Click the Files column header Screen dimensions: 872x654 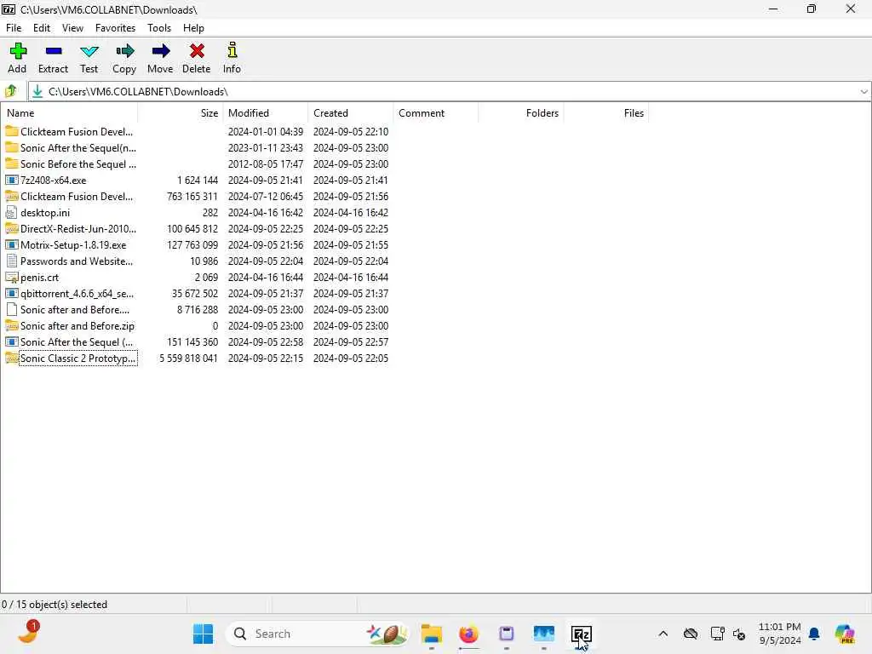605,113
